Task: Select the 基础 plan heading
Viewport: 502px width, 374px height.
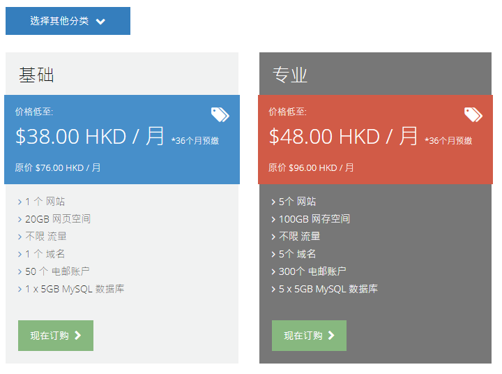Action: point(36,75)
